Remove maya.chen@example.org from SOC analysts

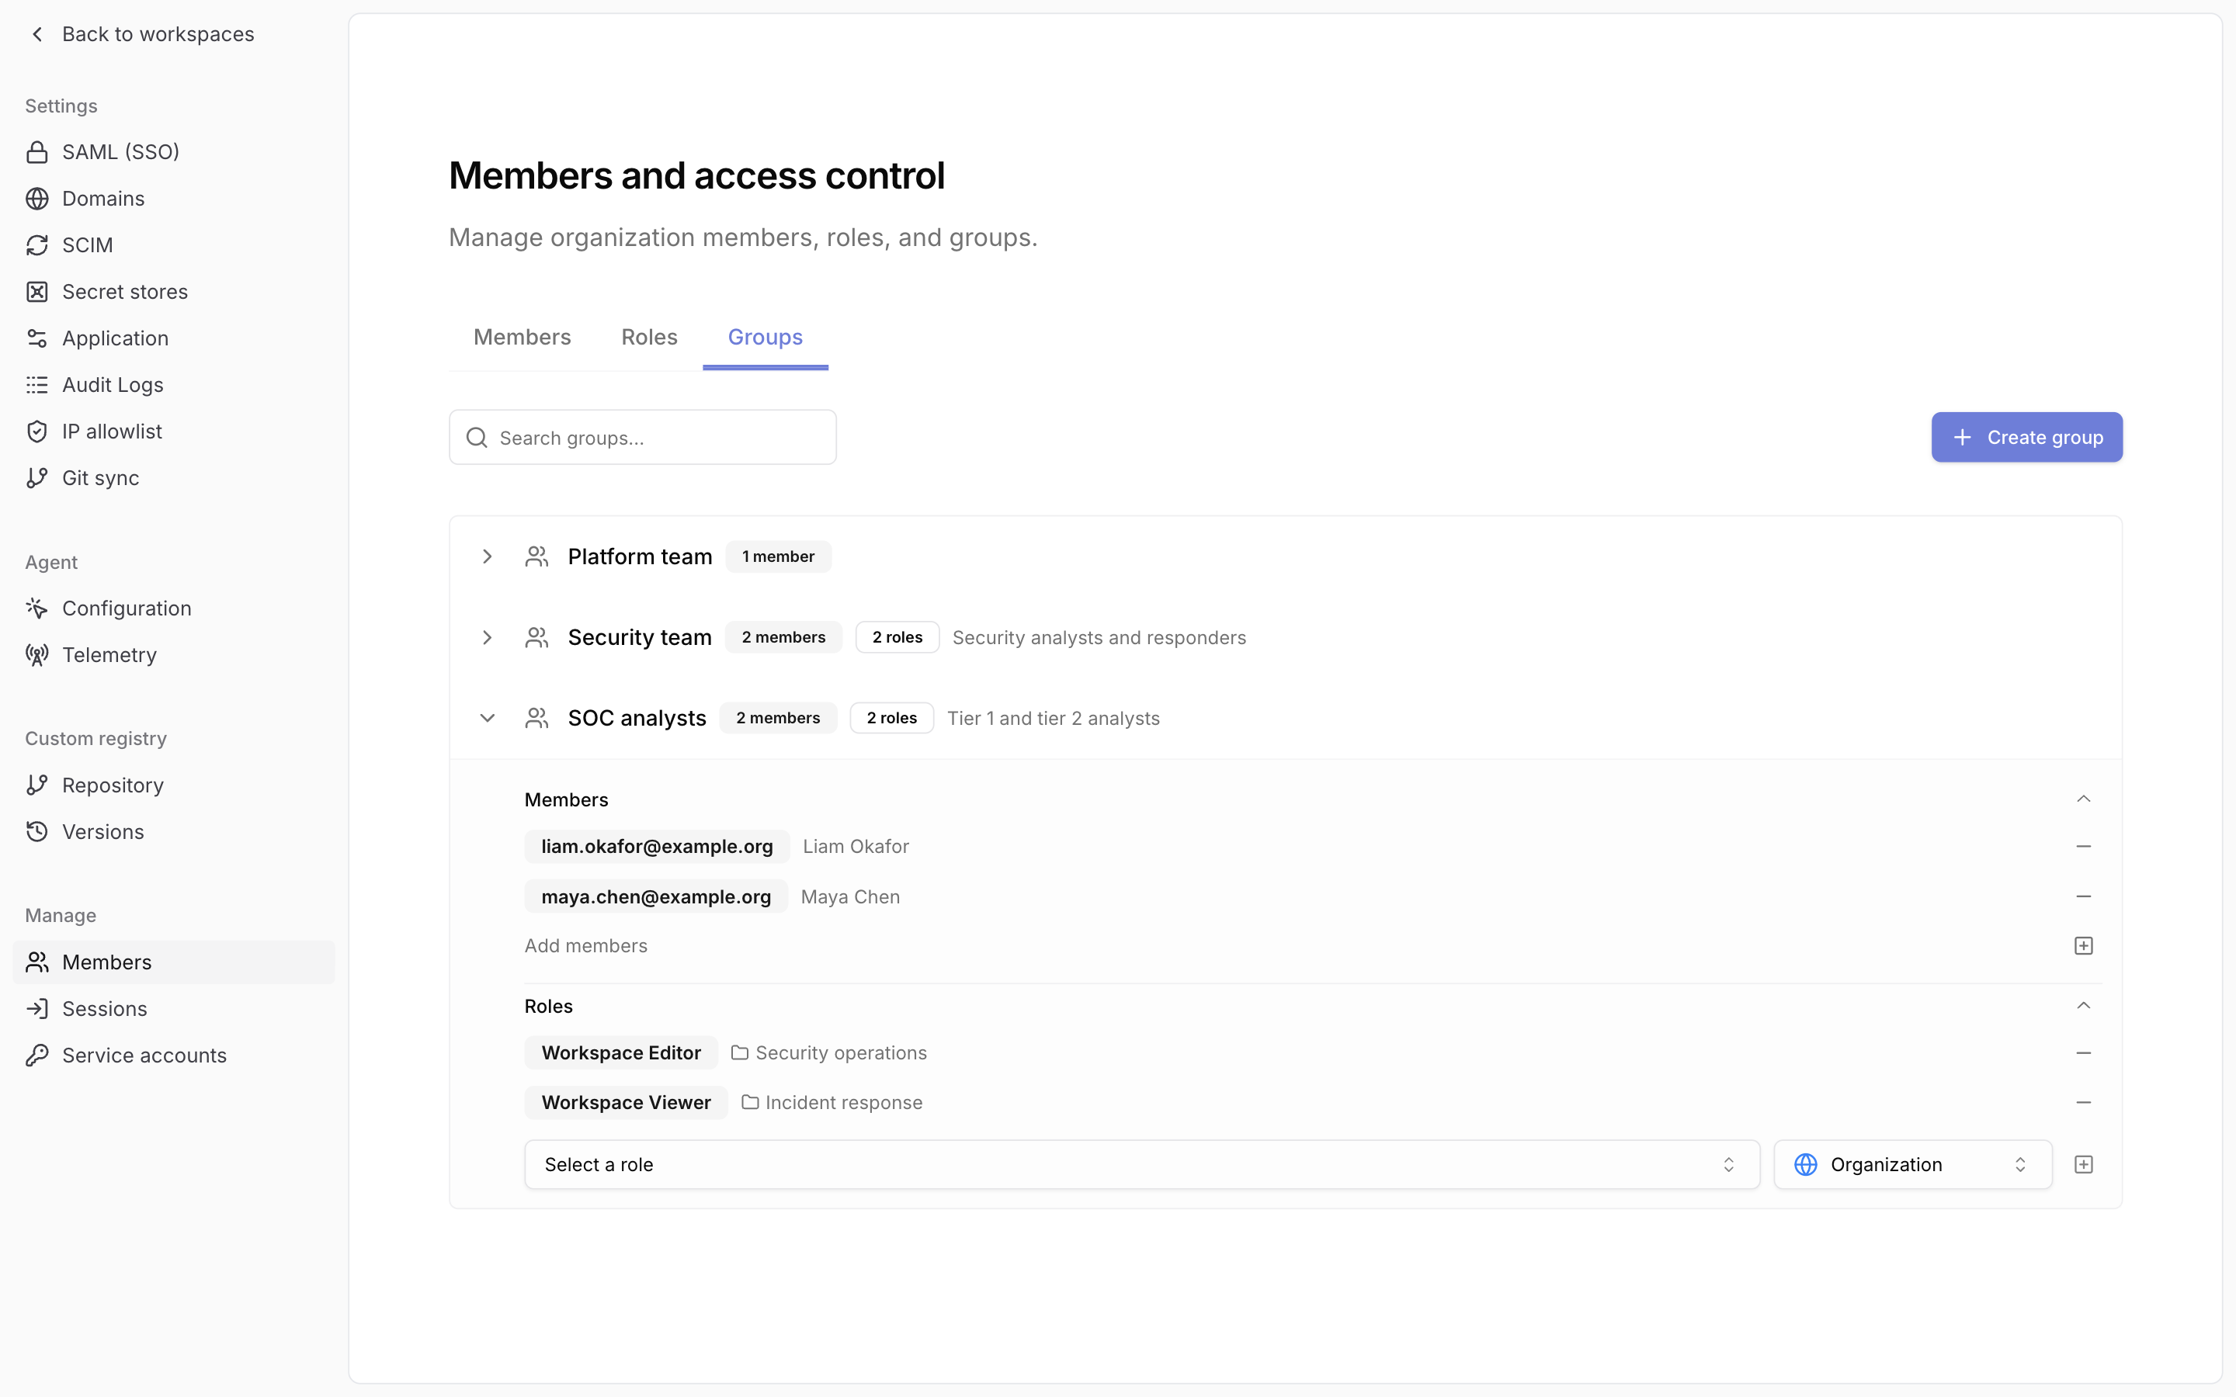click(2082, 896)
